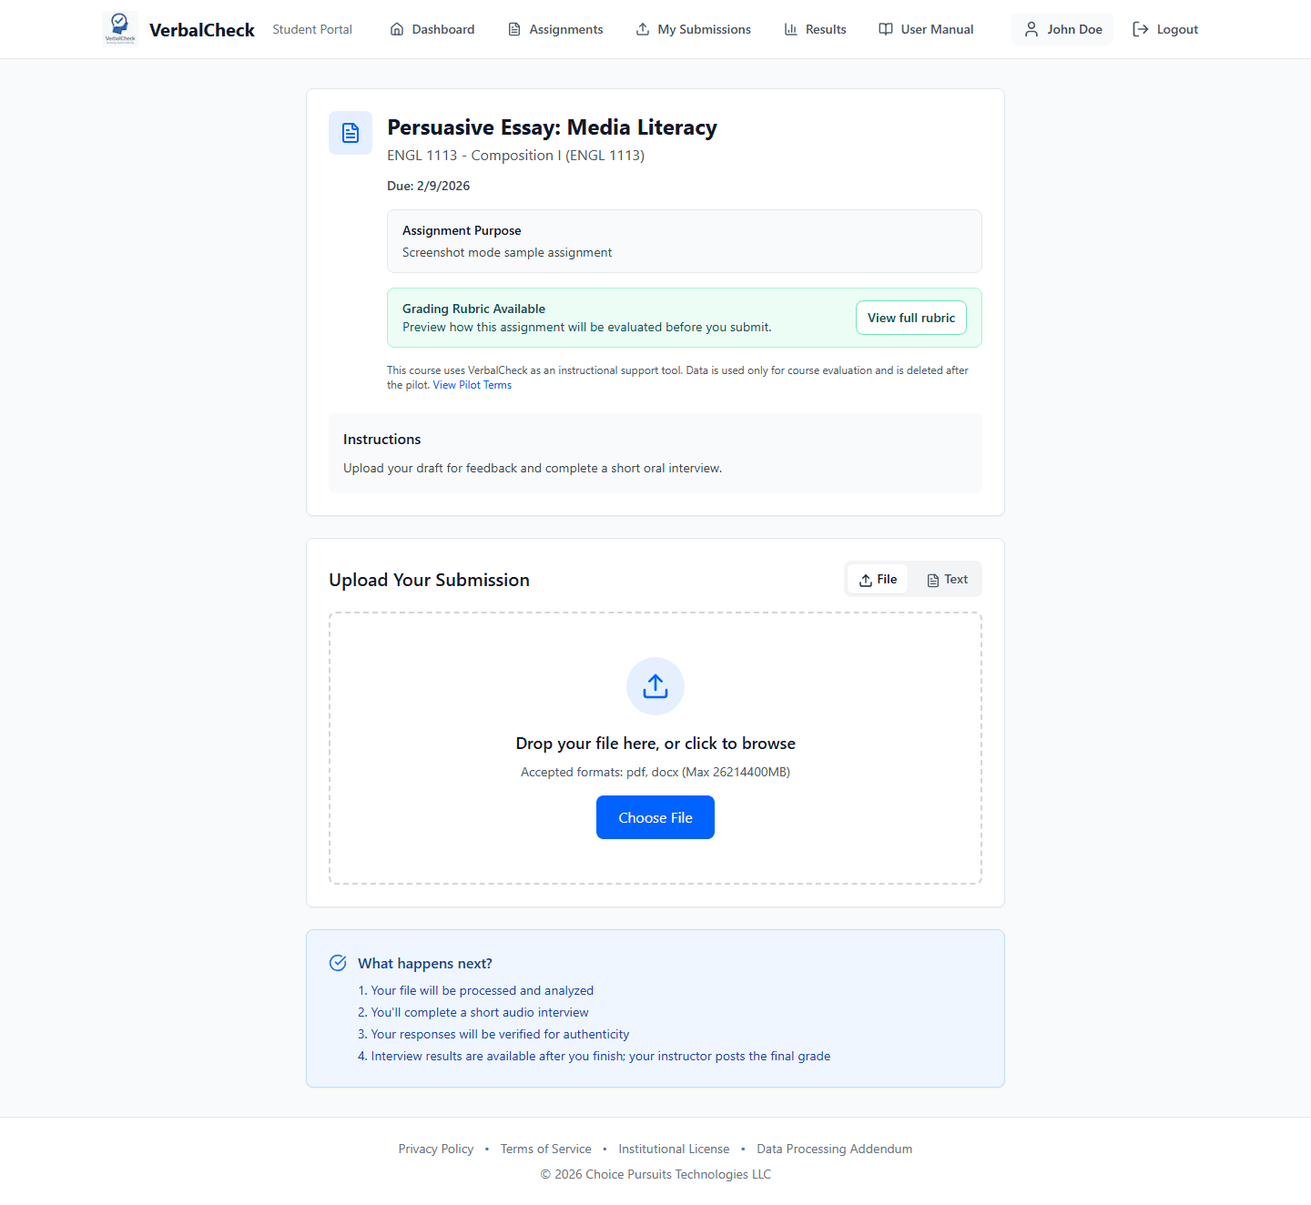Open the Dashboard home icon
The width and height of the screenshot is (1311, 1205).
[397, 28]
